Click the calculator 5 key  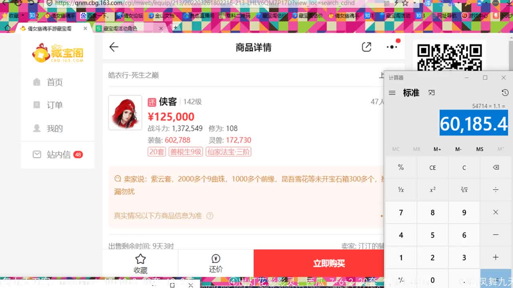432,235
